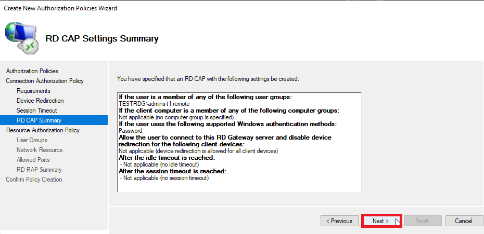Click the User Groups step

(x=32, y=140)
